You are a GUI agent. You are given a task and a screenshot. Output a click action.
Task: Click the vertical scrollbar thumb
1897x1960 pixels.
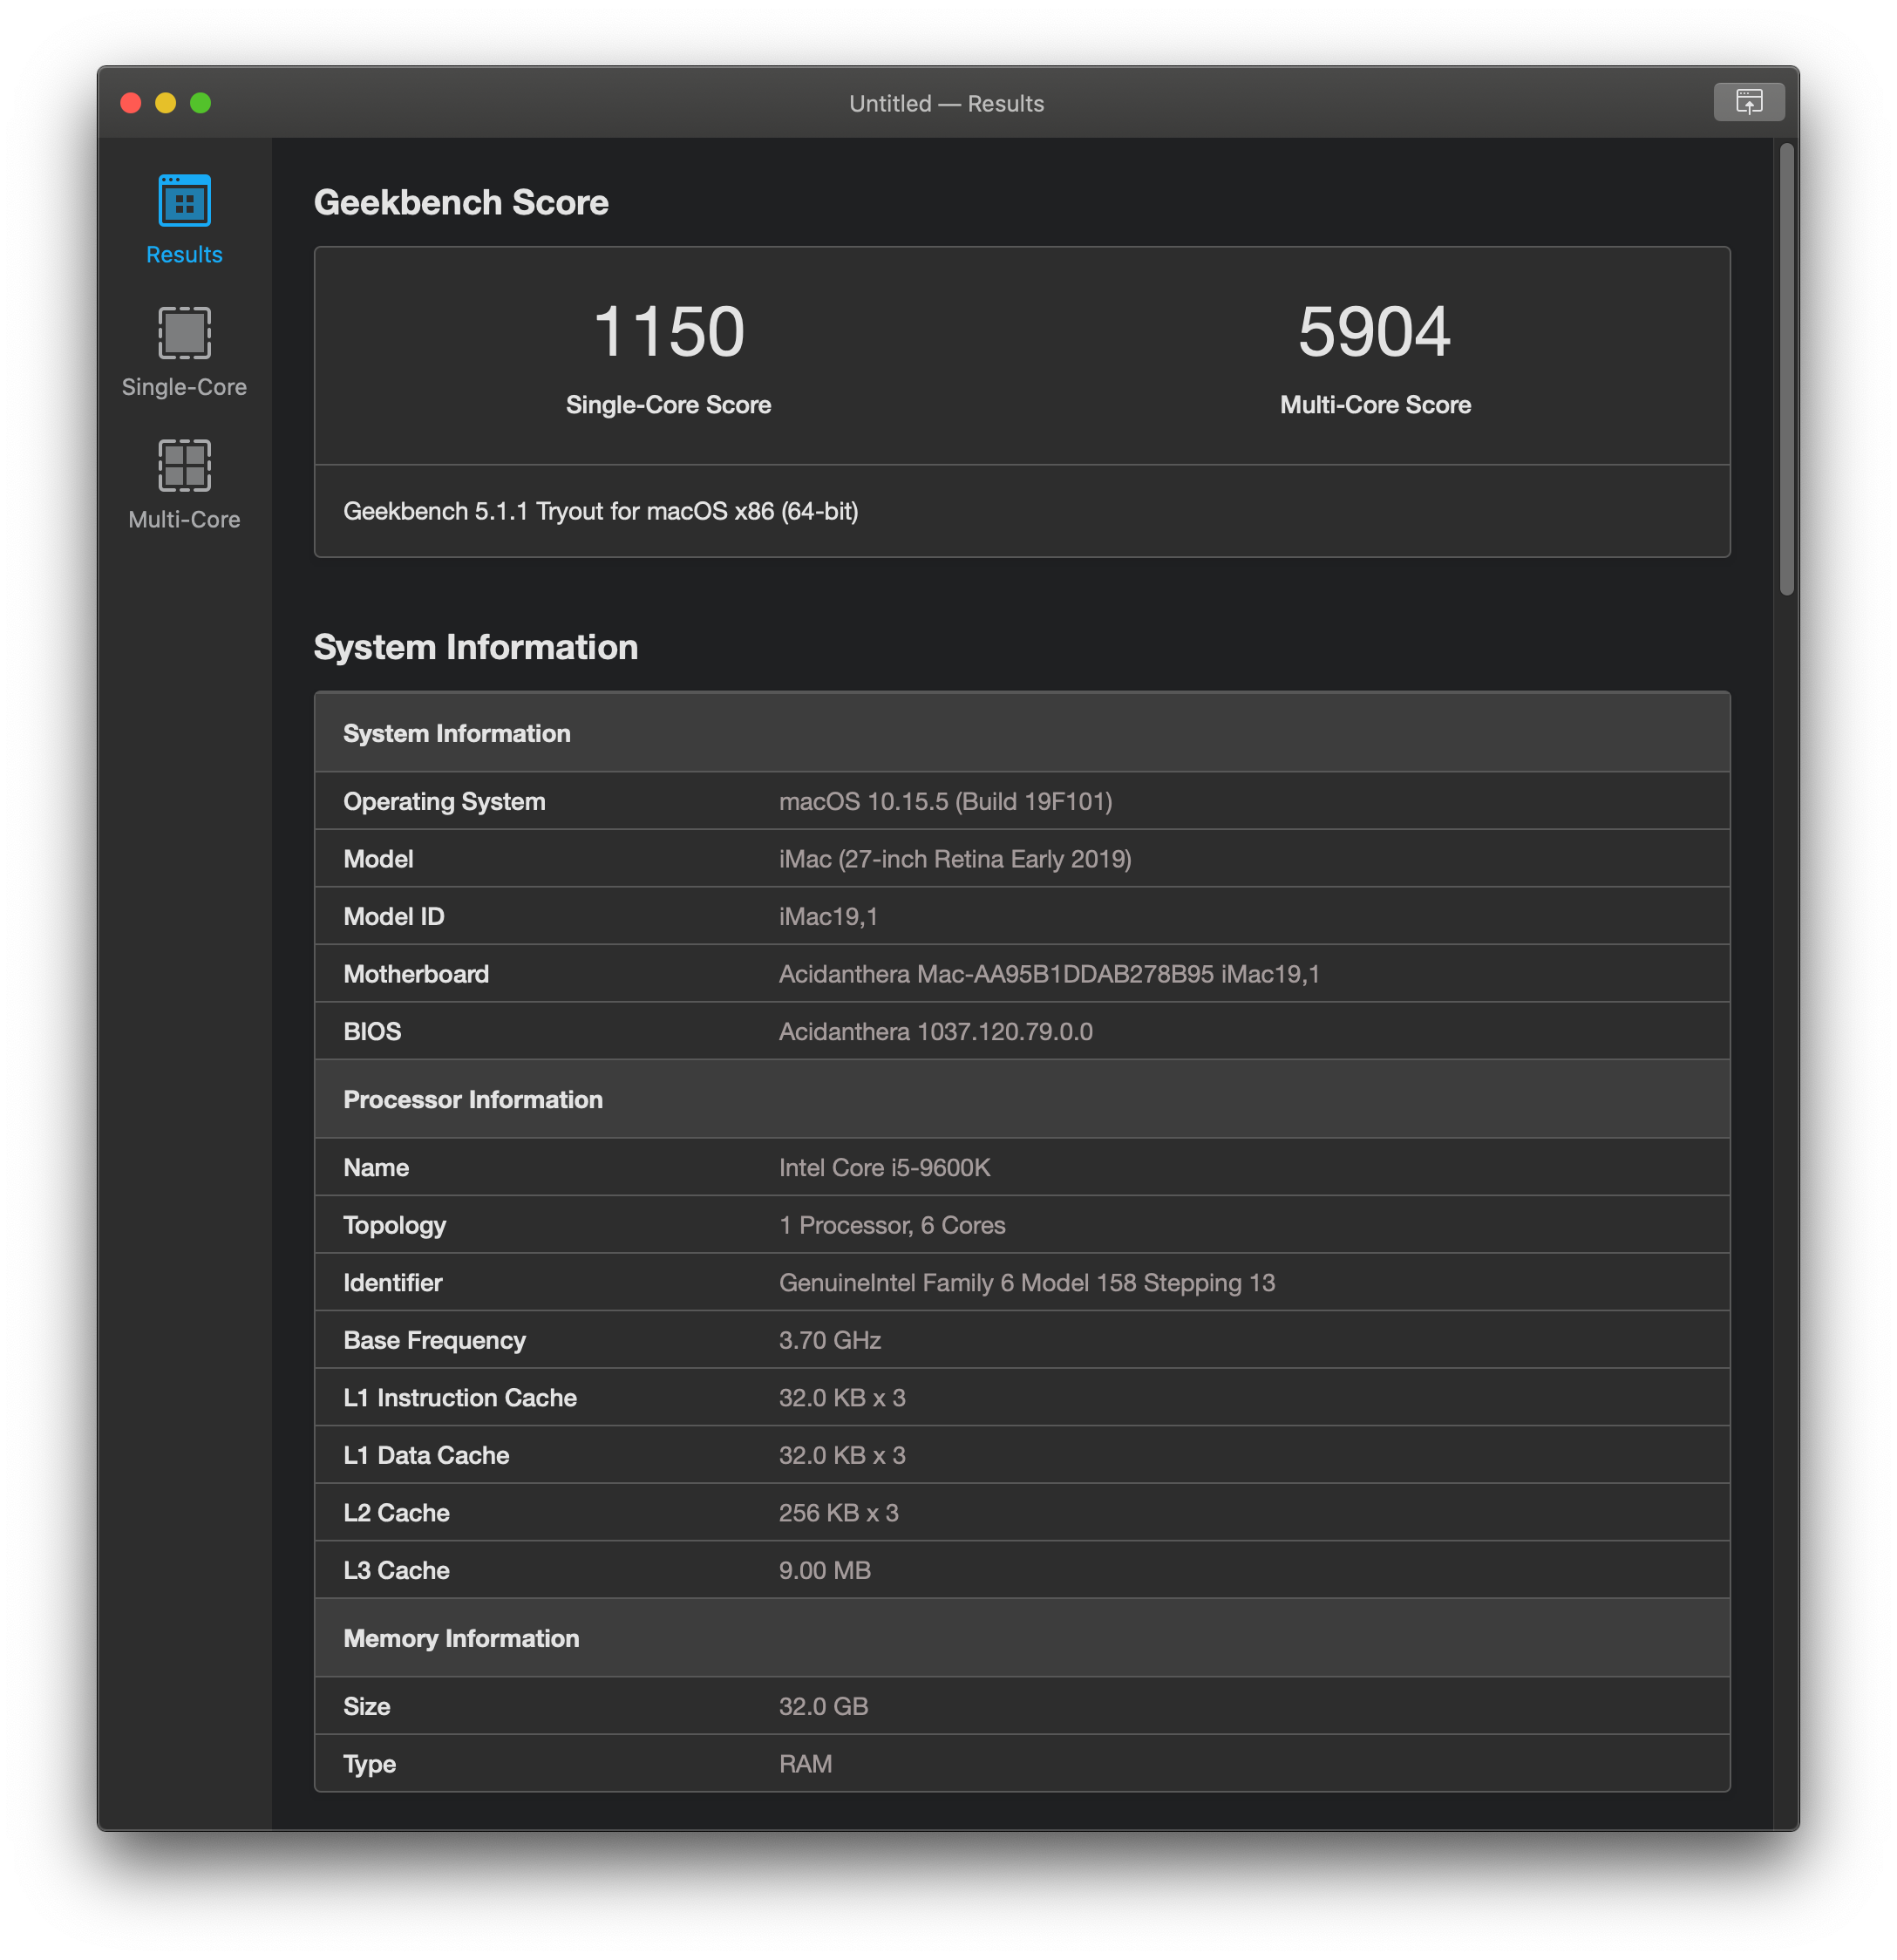pyautogui.click(x=1786, y=370)
